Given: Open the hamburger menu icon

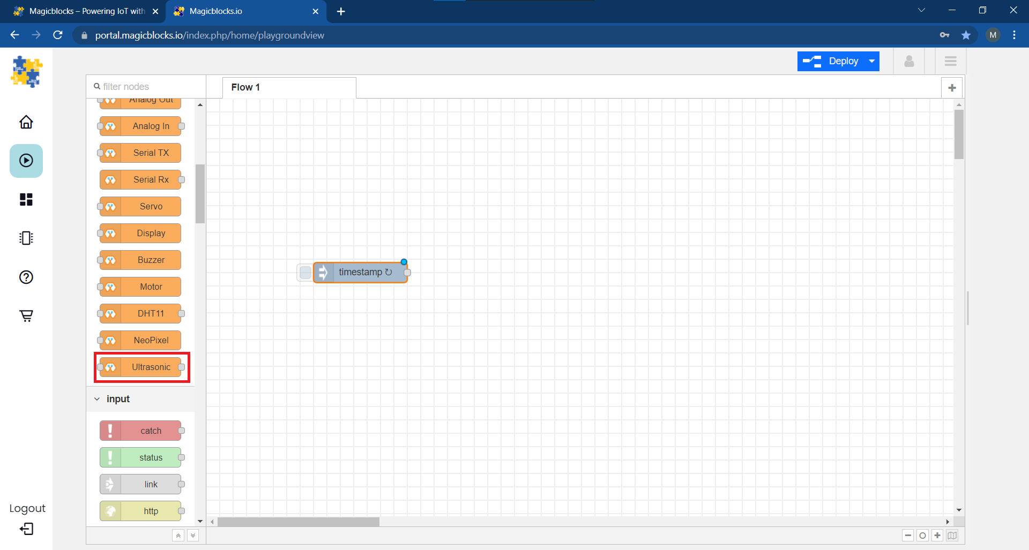Looking at the screenshot, I should 950,61.
